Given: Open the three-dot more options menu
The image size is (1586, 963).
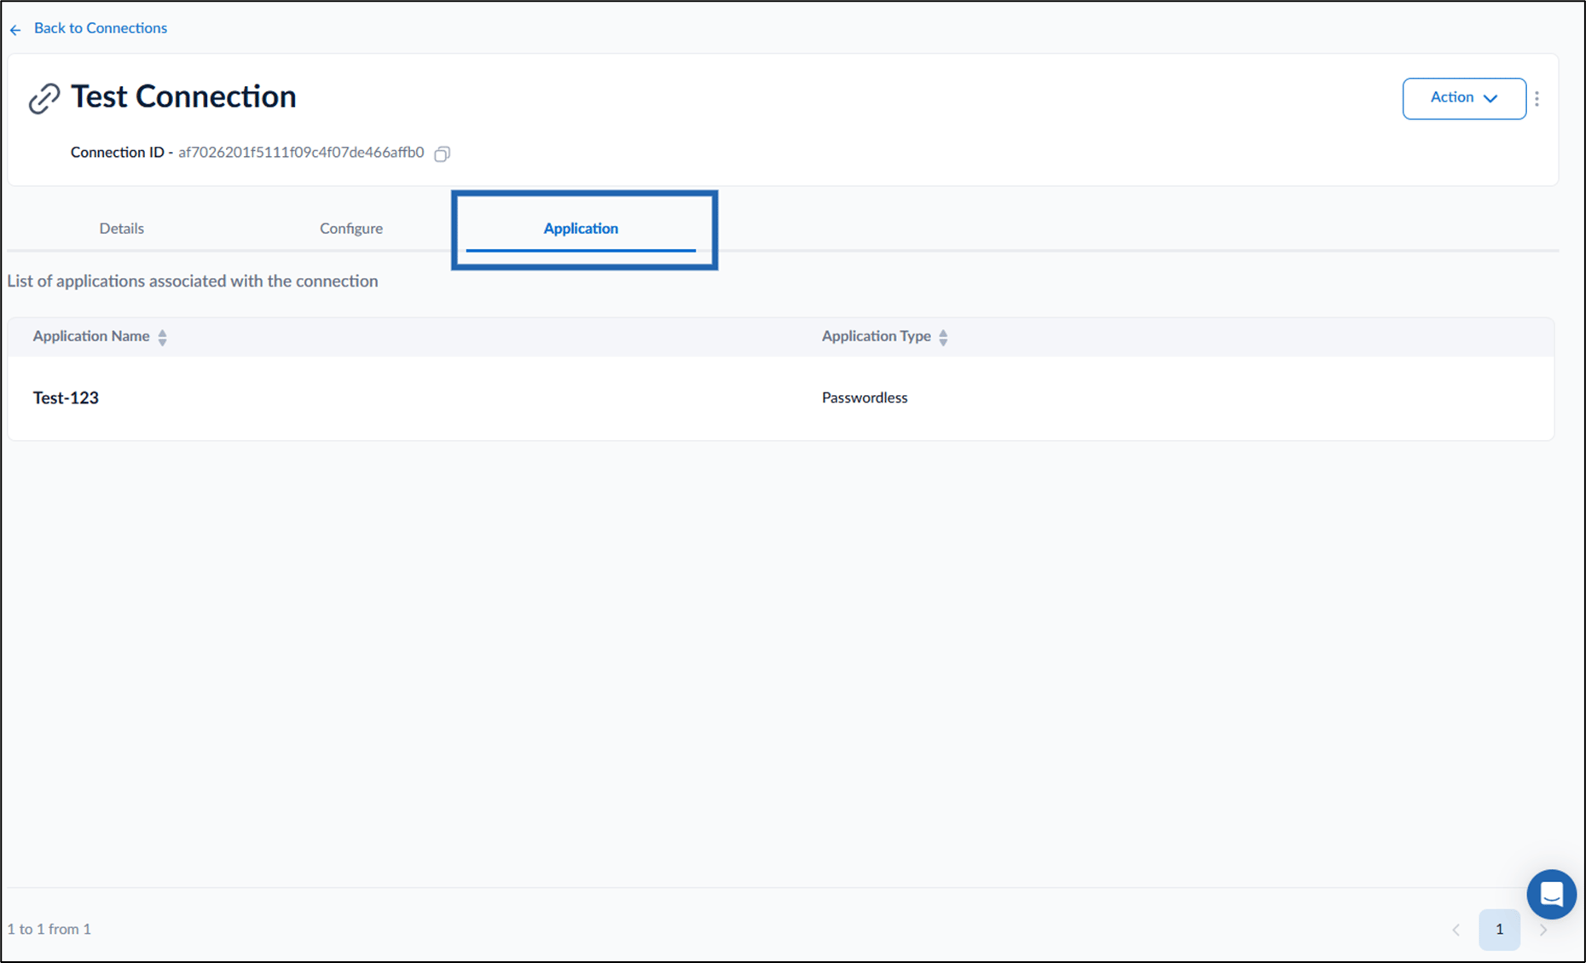Looking at the screenshot, I should 1537,99.
